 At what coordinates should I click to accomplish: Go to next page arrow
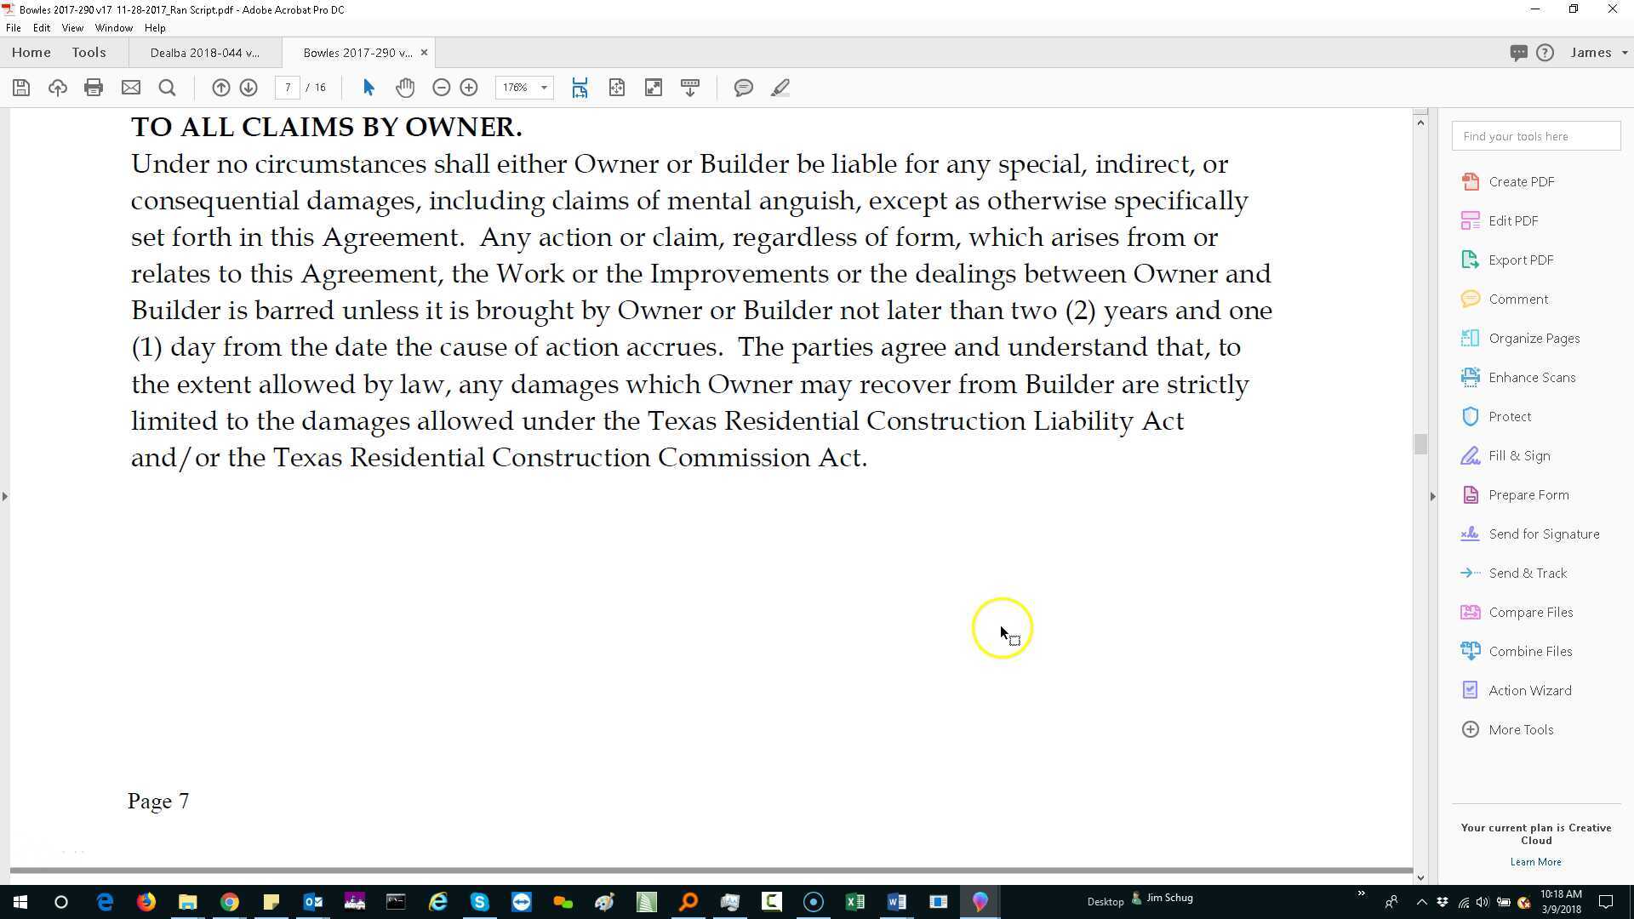point(249,88)
